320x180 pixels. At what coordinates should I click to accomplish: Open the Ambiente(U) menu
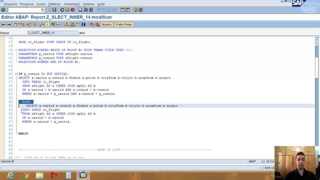coord(72,4)
